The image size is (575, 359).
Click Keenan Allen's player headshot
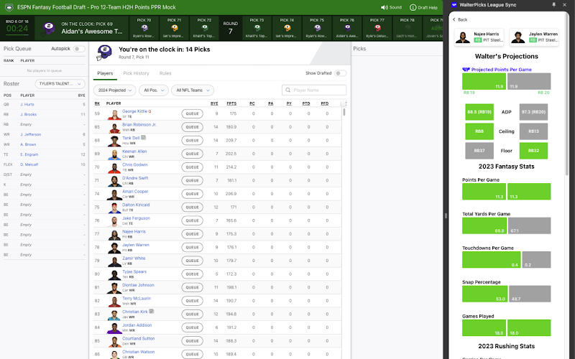[114, 154]
